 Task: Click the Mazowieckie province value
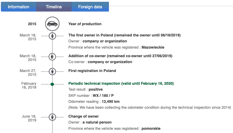pyautogui.click(x=153, y=47)
